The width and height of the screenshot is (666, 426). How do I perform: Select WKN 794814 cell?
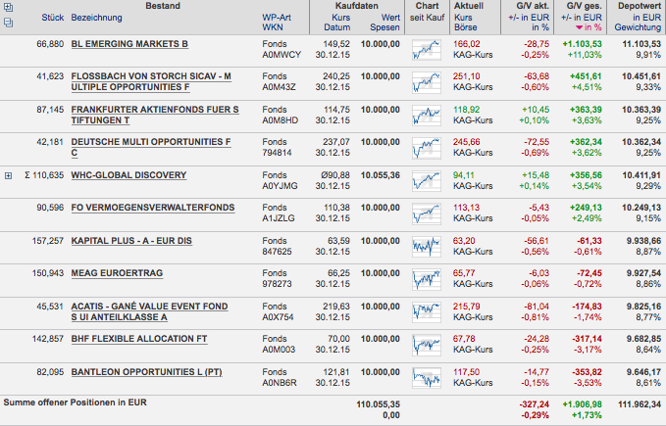277,153
